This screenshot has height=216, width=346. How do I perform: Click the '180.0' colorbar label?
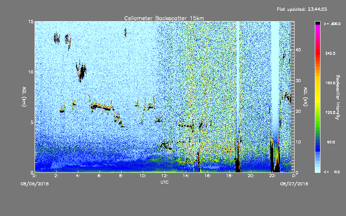330,83
